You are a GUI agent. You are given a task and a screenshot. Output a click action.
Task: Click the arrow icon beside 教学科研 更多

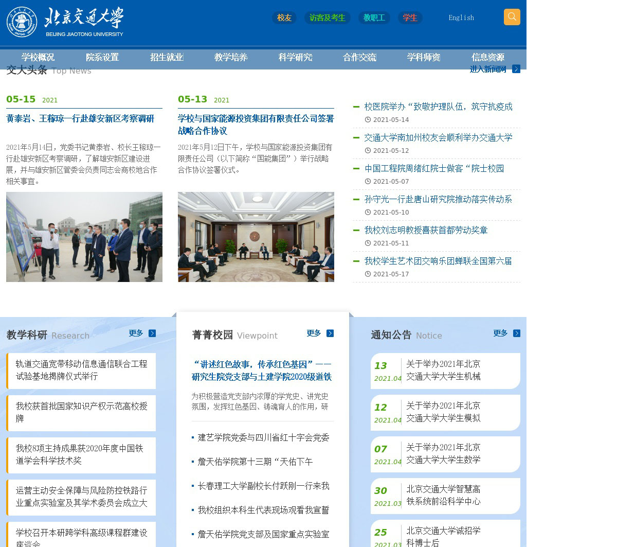[152, 333]
